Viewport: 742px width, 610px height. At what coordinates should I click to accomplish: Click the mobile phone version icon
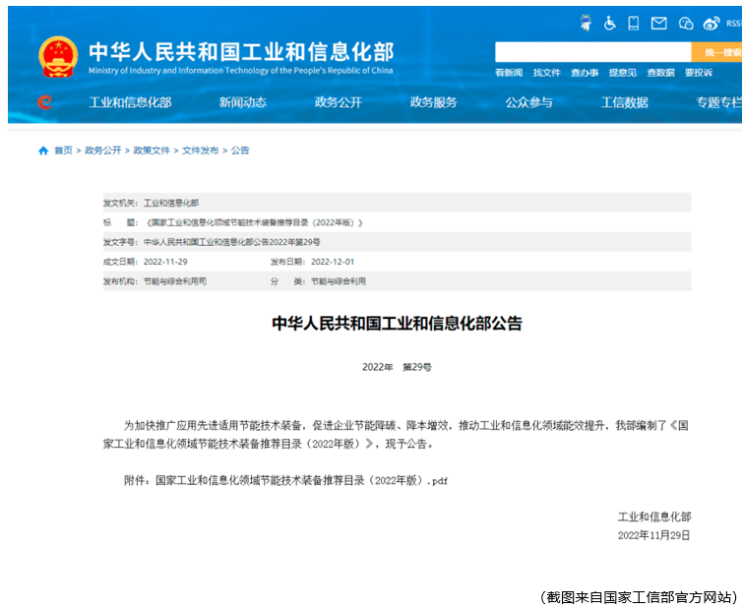click(x=635, y=23)
